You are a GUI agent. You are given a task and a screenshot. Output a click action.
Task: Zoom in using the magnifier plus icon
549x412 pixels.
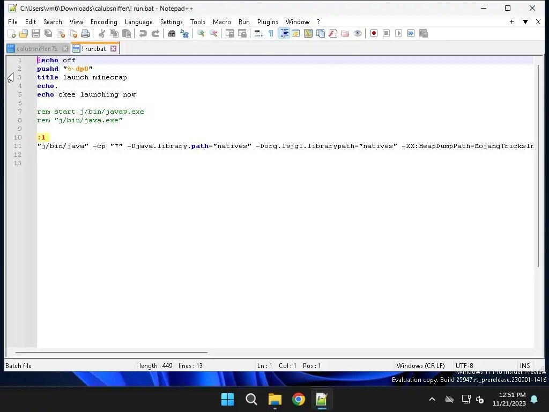(x=201, y=34)
